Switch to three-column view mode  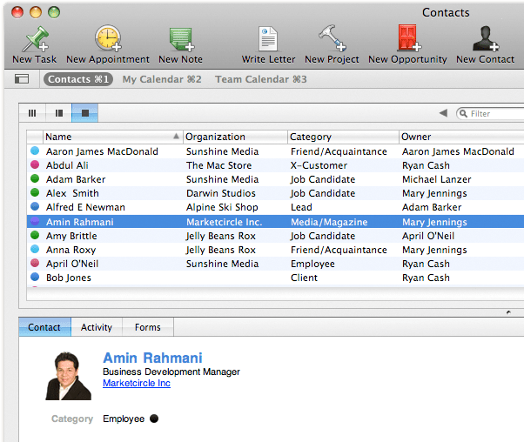click(x=32, y=113)
